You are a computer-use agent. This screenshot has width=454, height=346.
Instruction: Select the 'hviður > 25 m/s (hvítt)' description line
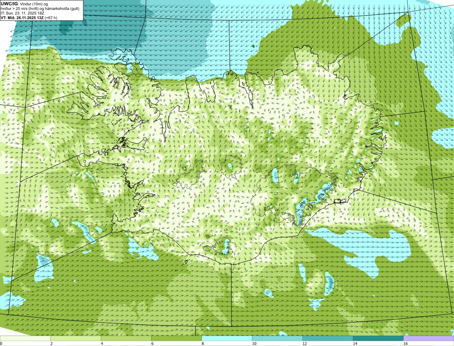coord(40,8)
